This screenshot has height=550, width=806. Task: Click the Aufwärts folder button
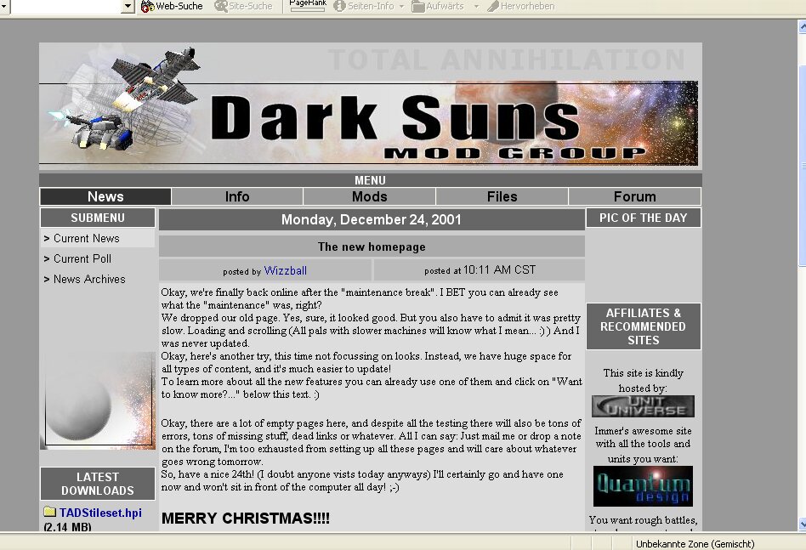[438, 6]
